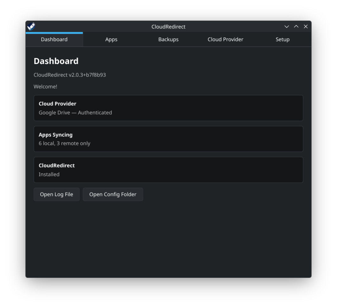Click the 'Google Drive — Authenticated' status text
This screenshot has width=337, height=308.
point(75,113)
